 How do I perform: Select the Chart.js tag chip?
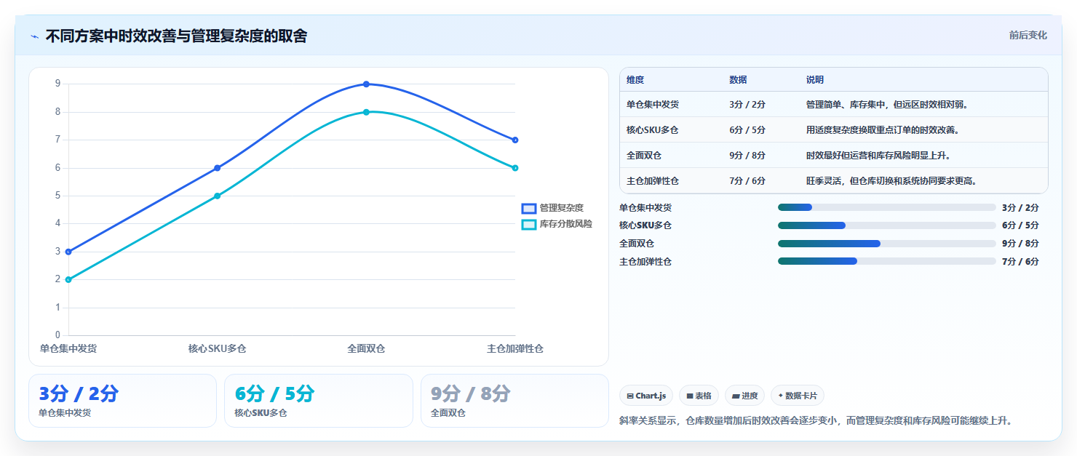click(x=646, y=396)
